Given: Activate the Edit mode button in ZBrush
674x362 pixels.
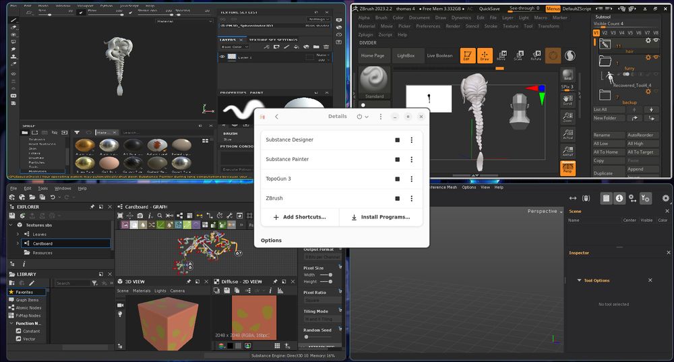Looking at the screenshot, I should 468,55.
